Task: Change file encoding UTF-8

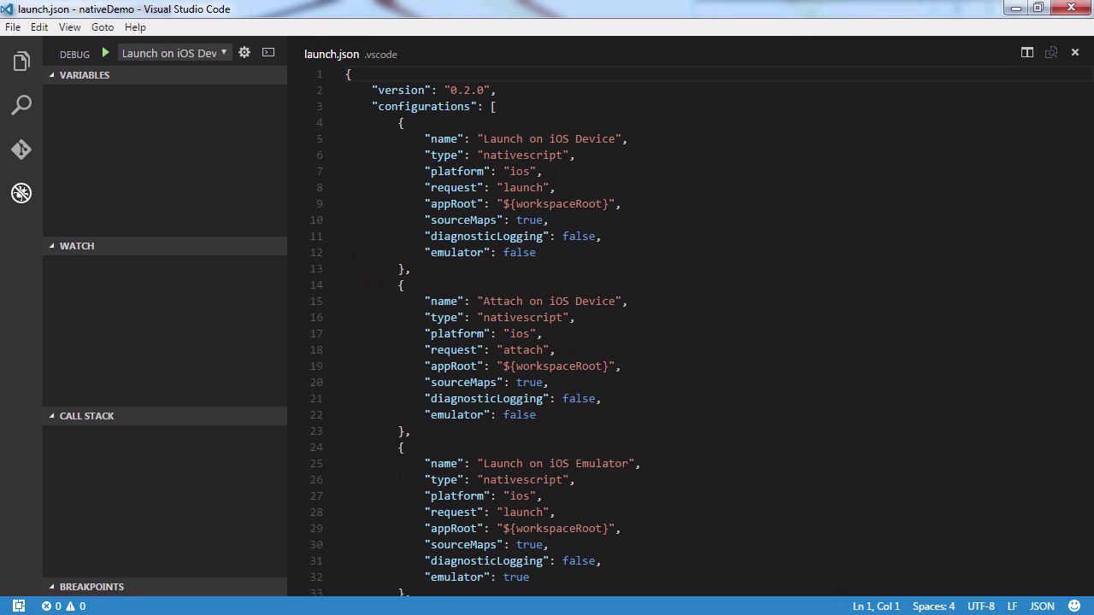Action: (x=981, y=606)
